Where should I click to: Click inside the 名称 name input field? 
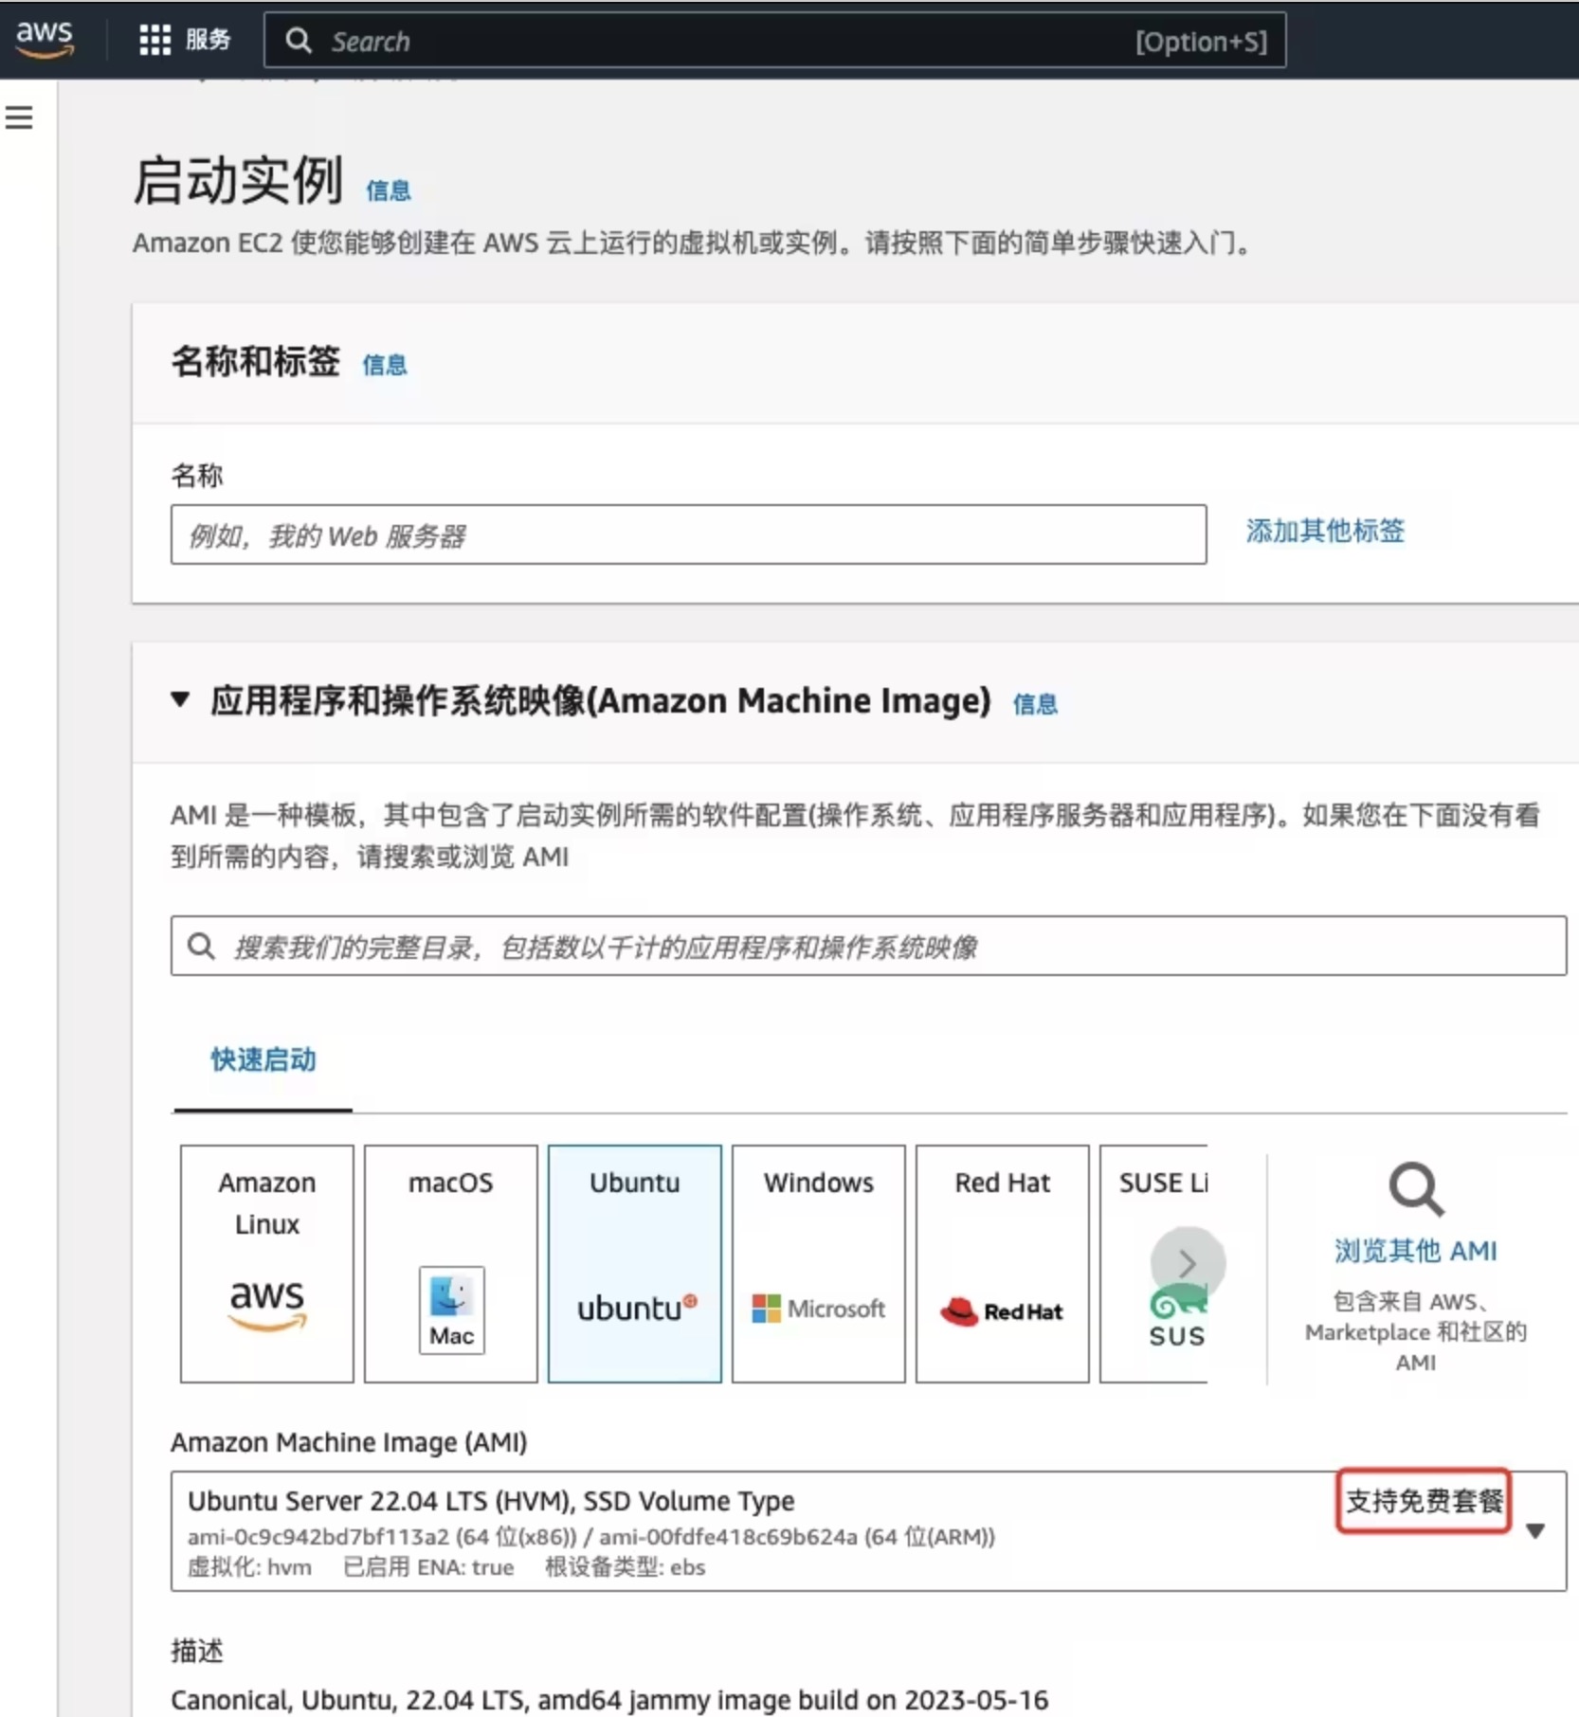687,534
